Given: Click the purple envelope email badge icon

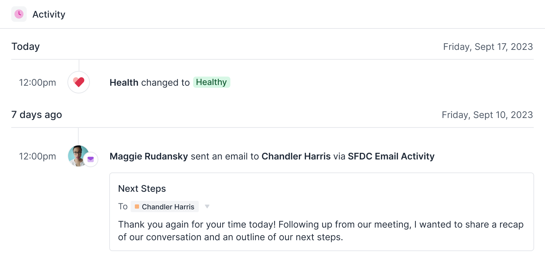Looking at the screenshot, I should point(91,159).
